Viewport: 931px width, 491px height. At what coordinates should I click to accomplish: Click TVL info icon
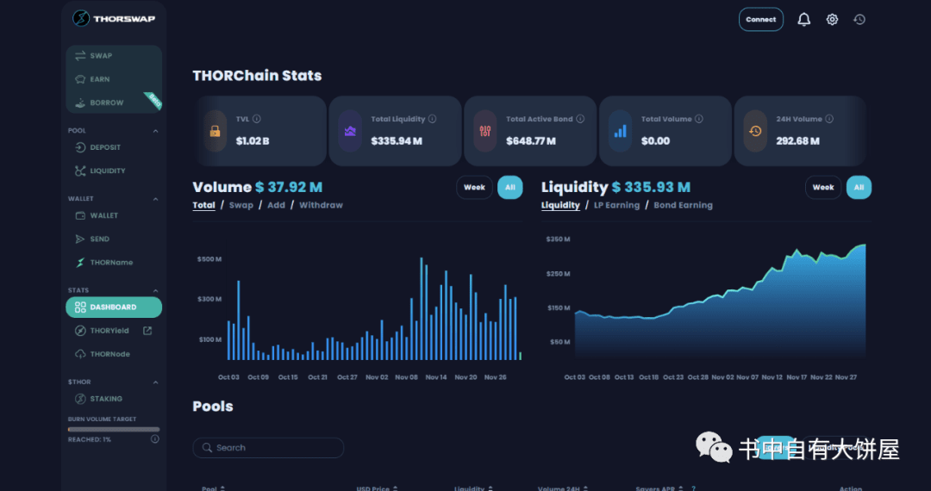[257, 119]
